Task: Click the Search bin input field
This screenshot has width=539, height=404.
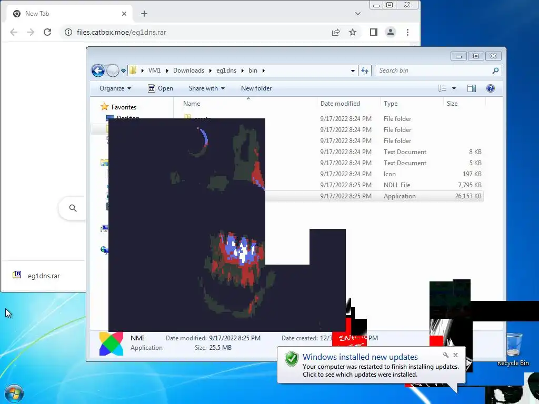Action: click(x=433, y=70)
